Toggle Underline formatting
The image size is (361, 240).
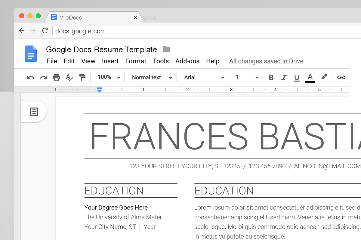point(297,78)
